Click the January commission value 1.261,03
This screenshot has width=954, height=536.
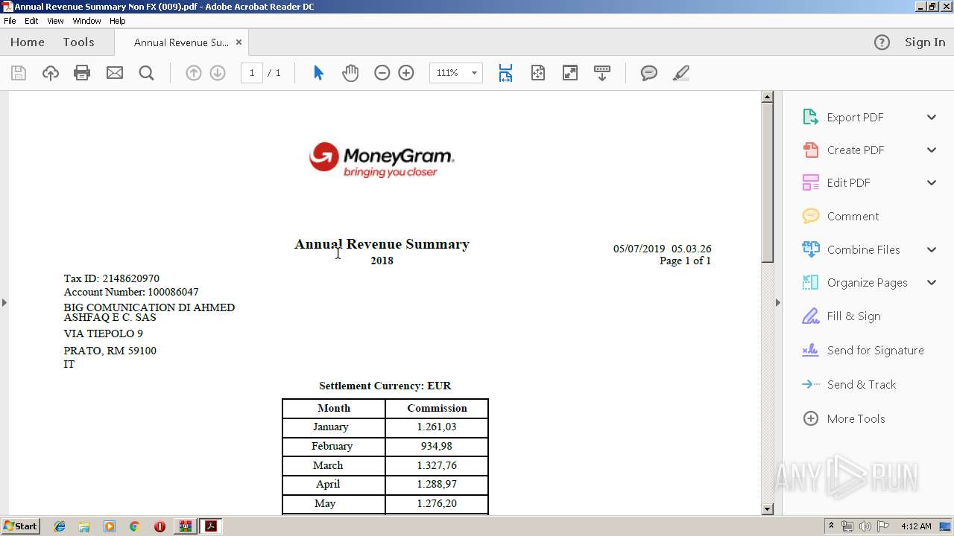437,427
